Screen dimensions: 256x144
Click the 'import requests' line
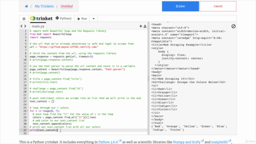(x=40, y=37)
